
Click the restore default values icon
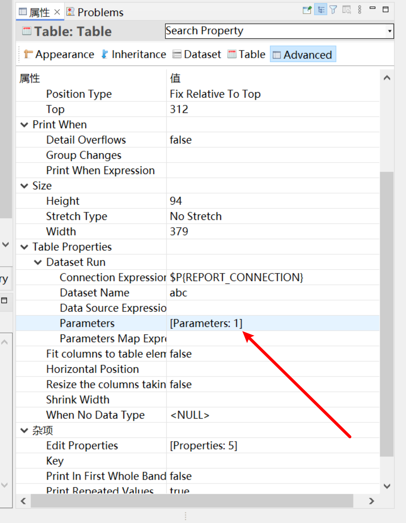click(x=346, y=9)
